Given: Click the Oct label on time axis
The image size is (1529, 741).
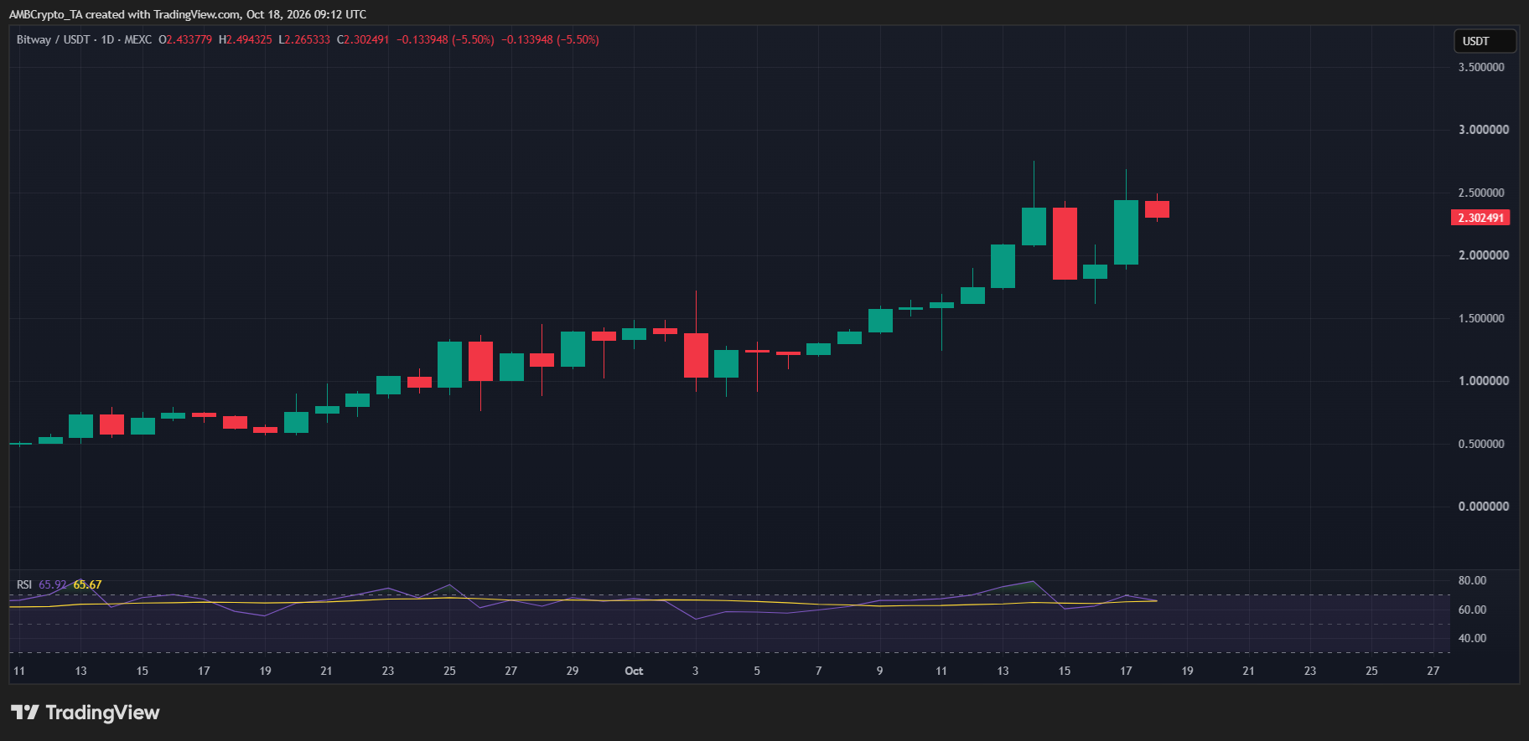Looking at the screenshot, I should coord(634,671).
